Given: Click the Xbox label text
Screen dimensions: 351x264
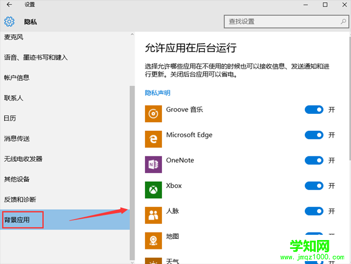Looking at the screenshot, I should click(174, 186).
